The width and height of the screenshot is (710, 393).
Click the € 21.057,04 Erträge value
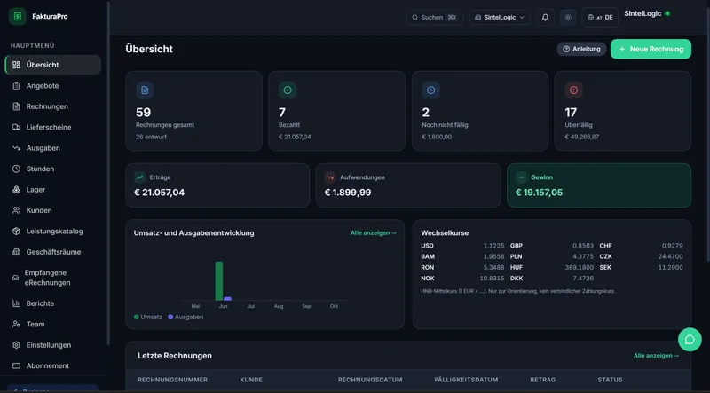tap(160, 193)
